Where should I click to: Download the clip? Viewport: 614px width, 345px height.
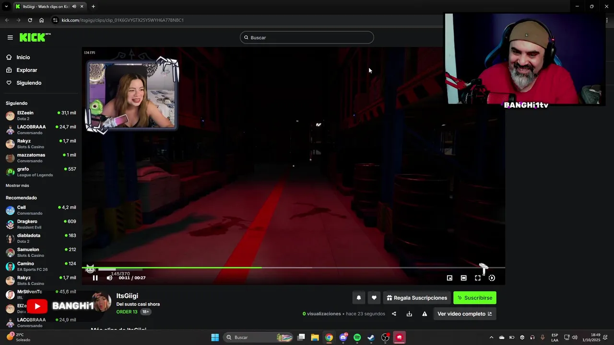pyautogui.click(x=409, y=314)
